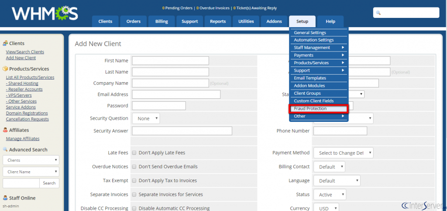This screenshot has height=211, width=447.
Task: Check Disable Automatic CC Processing
Action: point(134,208)
